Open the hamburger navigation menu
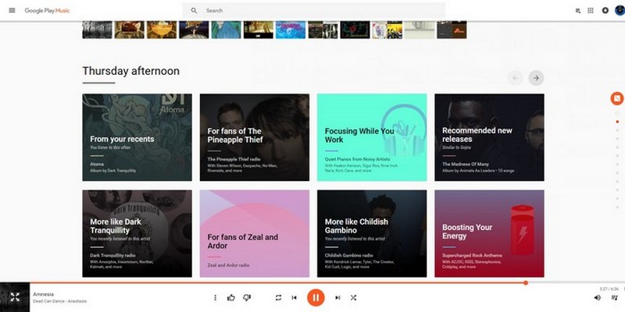Screen dimensions: 625x312 pyautogui.click(x=12, y=10)
